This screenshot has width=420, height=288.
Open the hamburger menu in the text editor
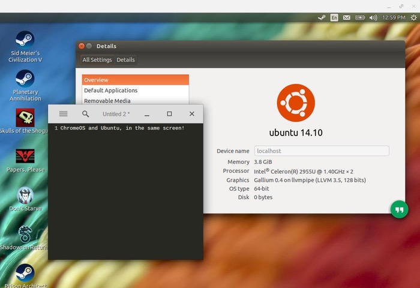64,114
